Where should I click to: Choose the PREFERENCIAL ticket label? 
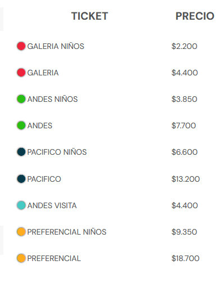[54, 258]
